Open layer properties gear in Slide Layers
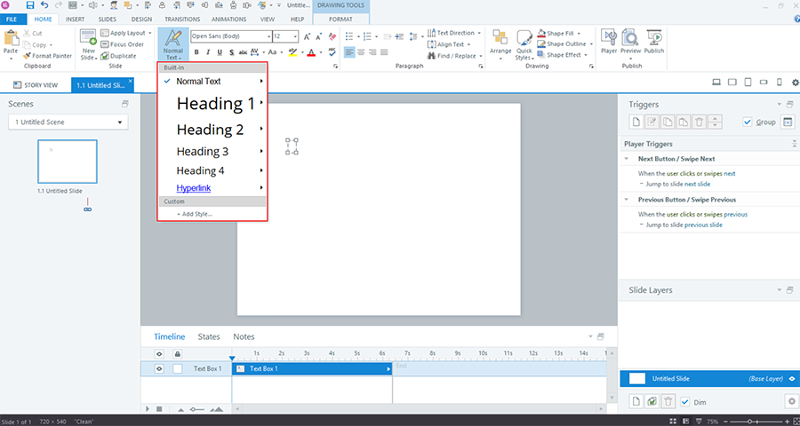 pos(791,402)
